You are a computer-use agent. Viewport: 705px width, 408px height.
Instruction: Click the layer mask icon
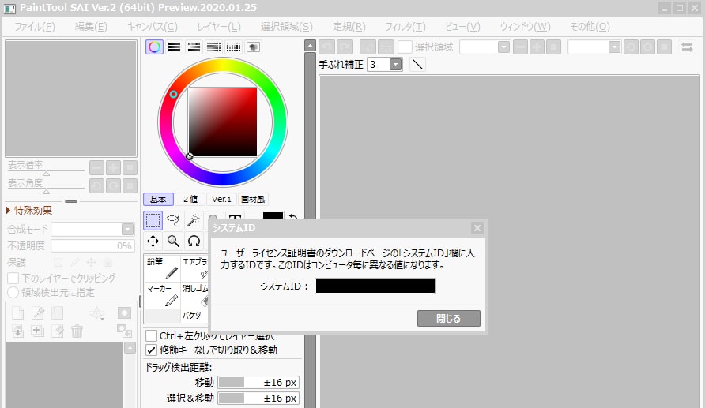pyautogui.click(x=124, y=313)
